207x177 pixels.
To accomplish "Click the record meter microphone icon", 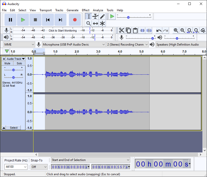I will [x=6, y=31].
